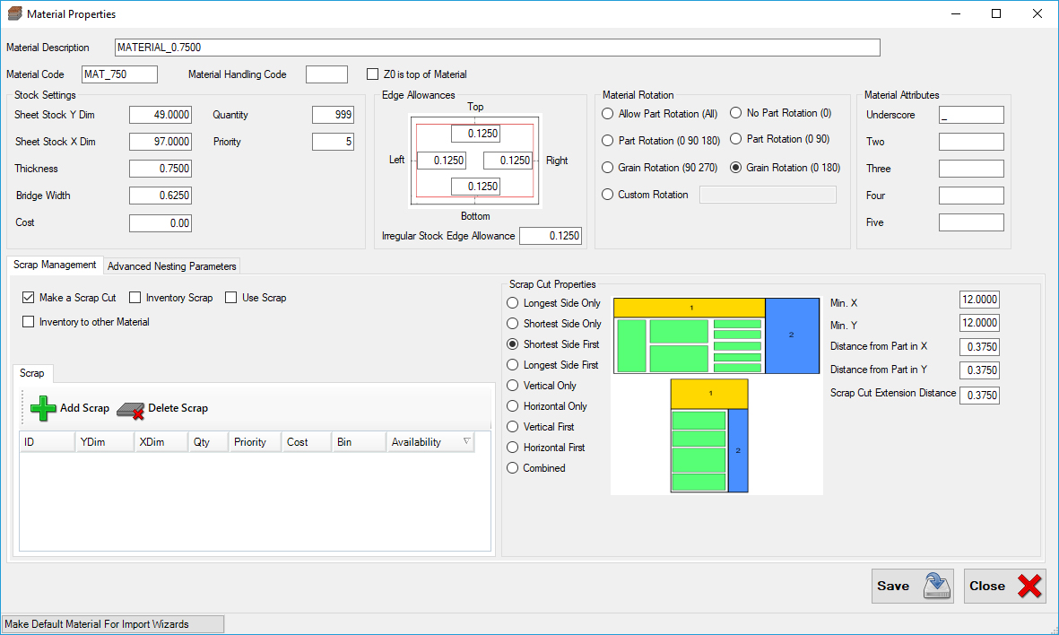Viewport: 1059px width, 635px height.
Task: Click the Delete Scrap icon
Action: [131, 409]
